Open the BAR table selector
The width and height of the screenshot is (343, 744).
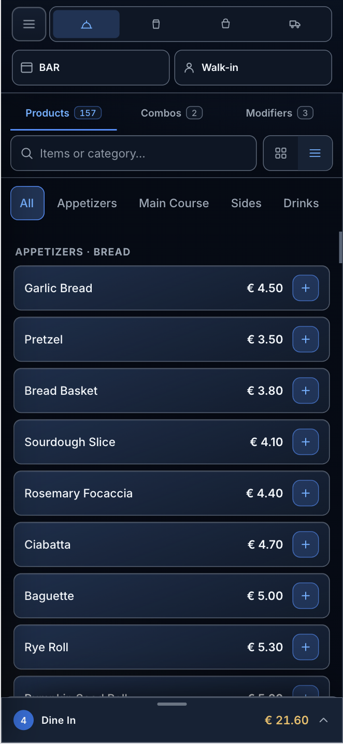point(91,67)
